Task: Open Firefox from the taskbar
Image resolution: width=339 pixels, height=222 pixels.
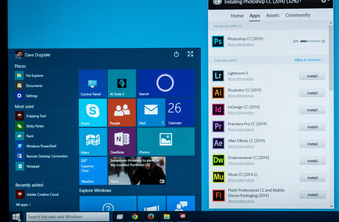Action: point(151,216)
